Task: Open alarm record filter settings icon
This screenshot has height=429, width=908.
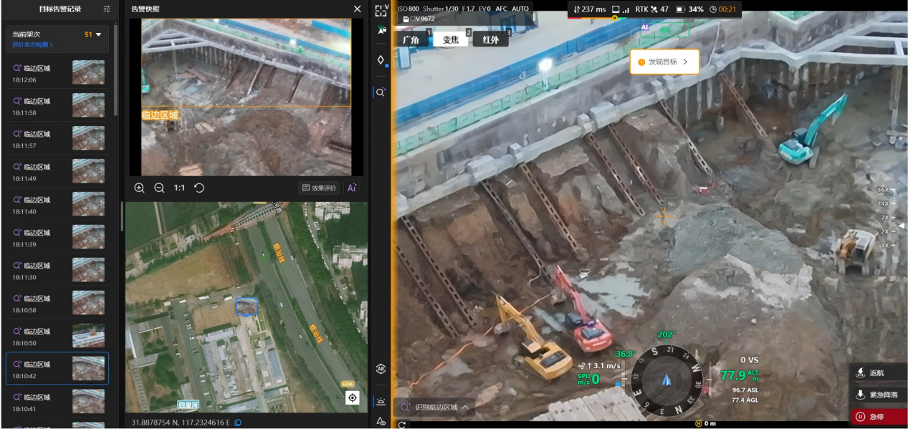Action: coord(107,9)
